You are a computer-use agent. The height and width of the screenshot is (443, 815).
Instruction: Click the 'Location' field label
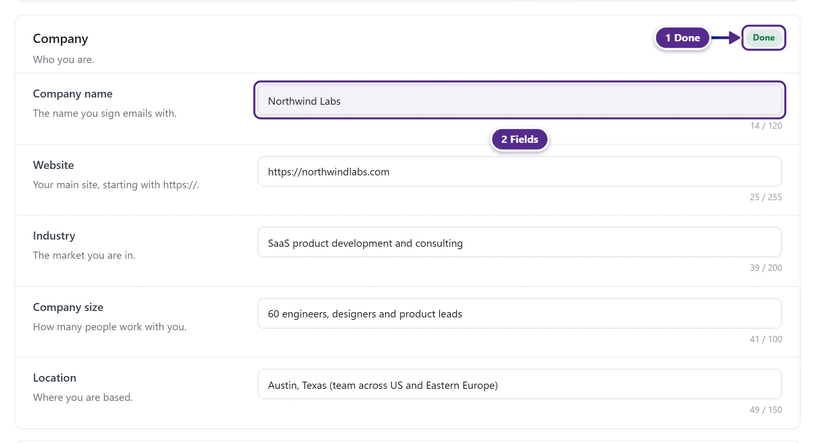pos(55,378)
